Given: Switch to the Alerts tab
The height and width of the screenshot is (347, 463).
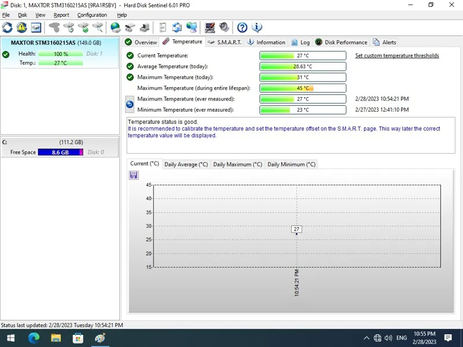Looking at the screenshot, I should click(384, 42).
